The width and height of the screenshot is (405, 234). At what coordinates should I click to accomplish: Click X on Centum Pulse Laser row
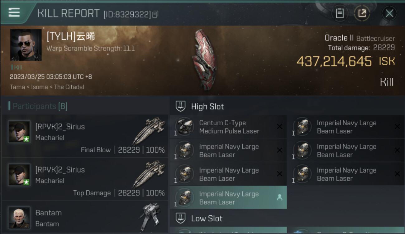tap(279, 126)
